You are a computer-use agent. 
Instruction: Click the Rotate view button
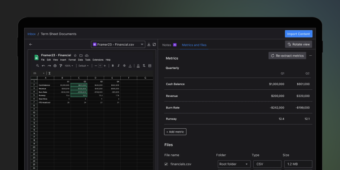point(299,44)
